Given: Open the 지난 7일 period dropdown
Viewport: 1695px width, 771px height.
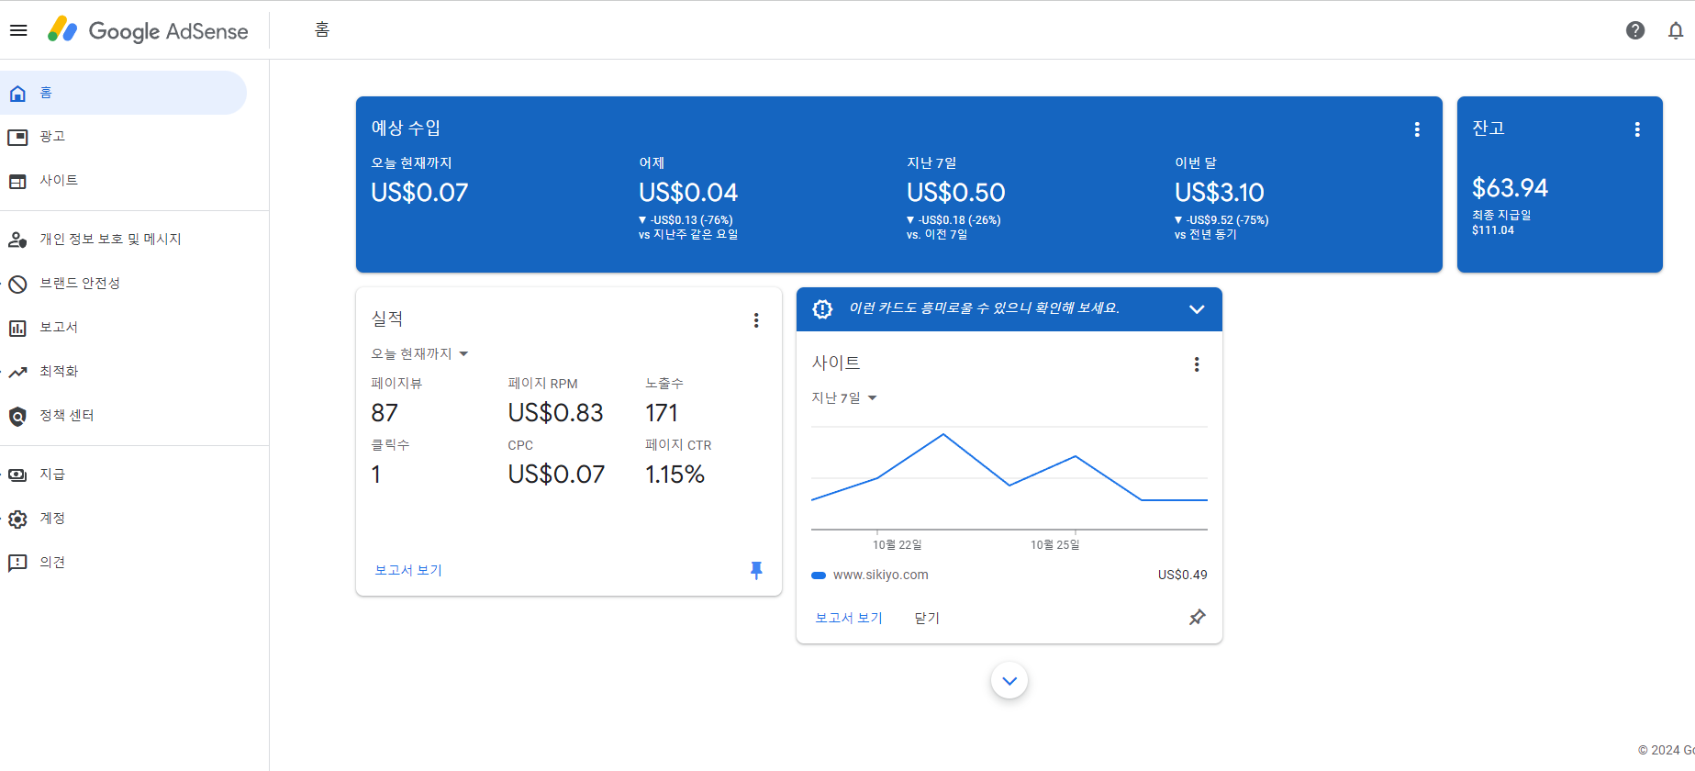Looking at the screenshot, I should click(844, 397).
